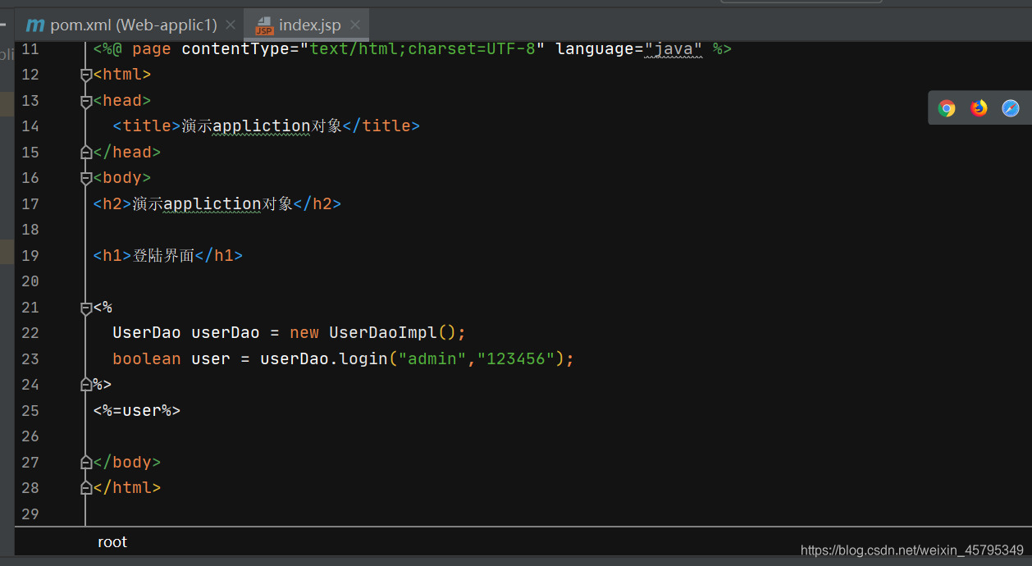The width and height of the screenshot is (1032, 566).
Task: Collapse the body tag fold at line 16
Action: 86,178
